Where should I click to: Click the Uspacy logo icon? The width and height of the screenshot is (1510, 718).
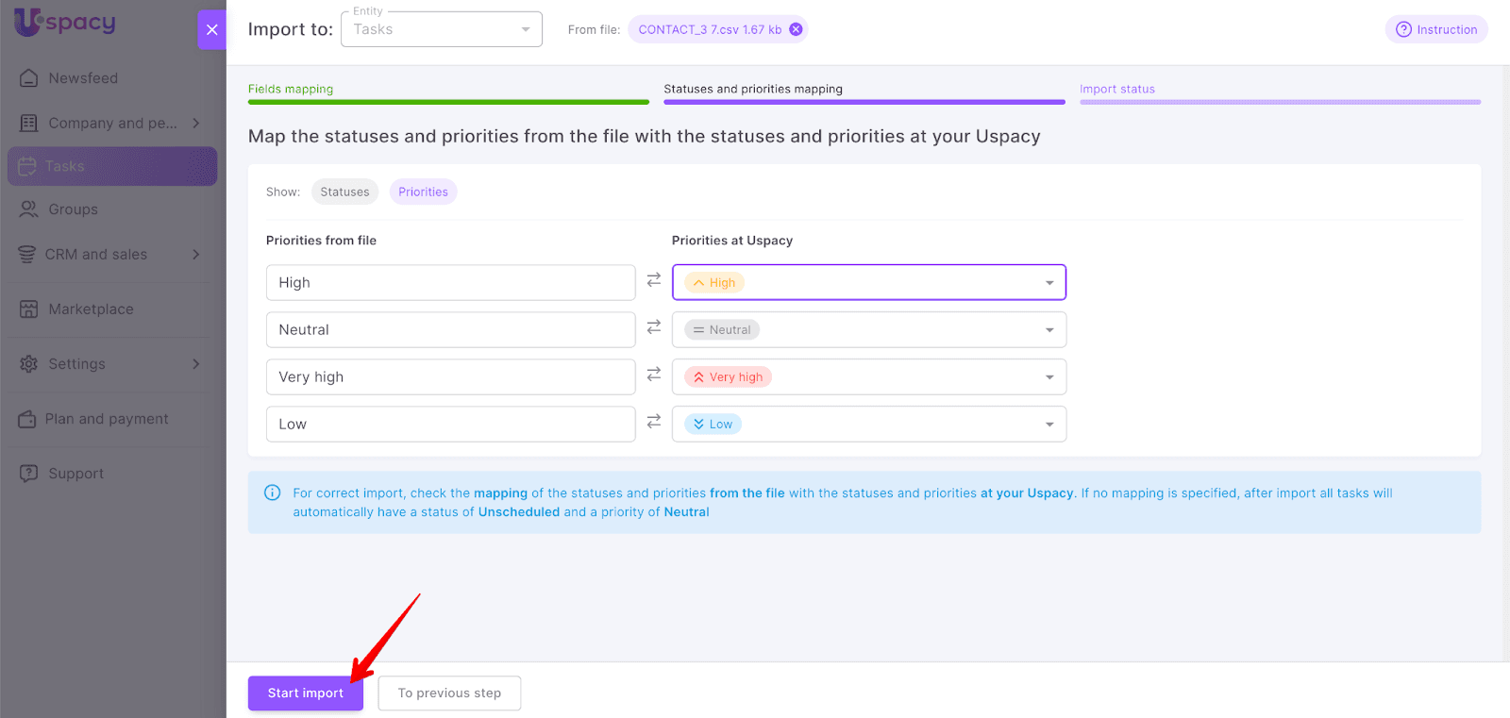click(28, 21)
